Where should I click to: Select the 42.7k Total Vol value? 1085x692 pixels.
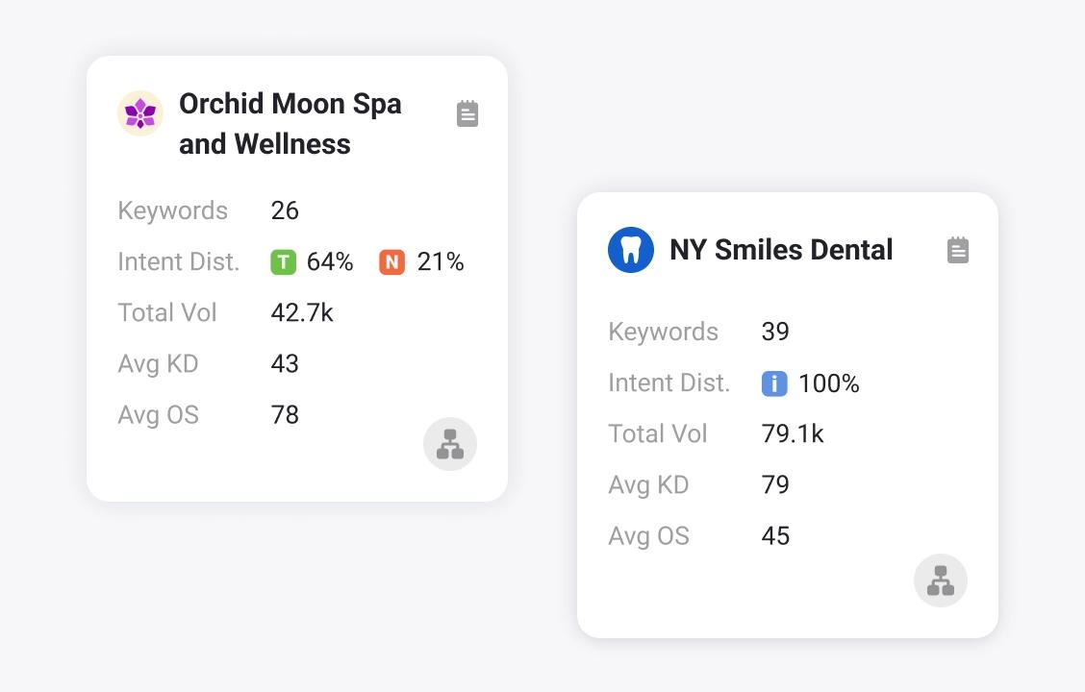pyautogui.click(x=302, y=313)
